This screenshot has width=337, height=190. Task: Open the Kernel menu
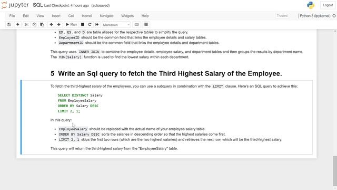pos(87,16)
